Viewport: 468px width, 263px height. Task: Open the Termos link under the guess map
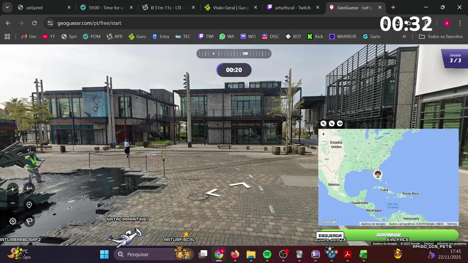(452, 224)
